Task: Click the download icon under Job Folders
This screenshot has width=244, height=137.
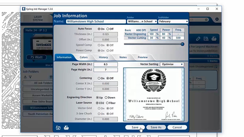Action: tap(30, 77)
